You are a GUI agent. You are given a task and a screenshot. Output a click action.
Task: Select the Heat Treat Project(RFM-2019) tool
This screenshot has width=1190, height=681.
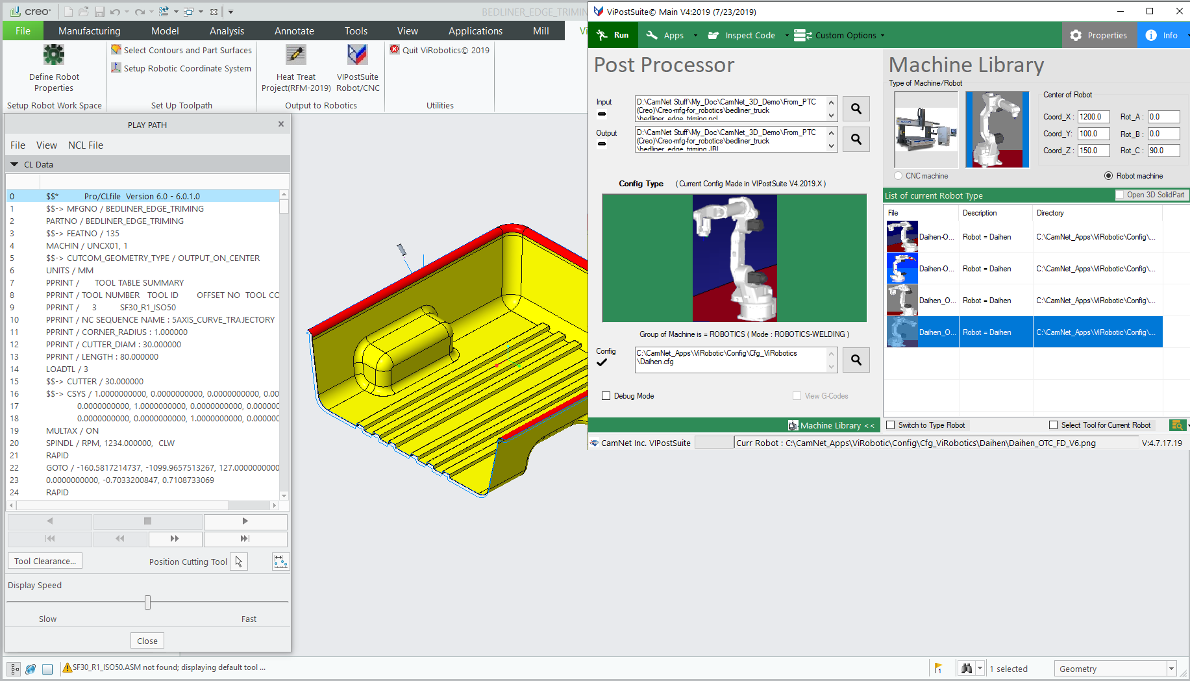296,67
